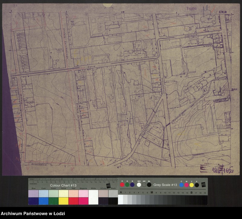Image resolution: width=242 pixels, height=219 pixels.
Task: Select the dark blue swatch under Blue
Action: (x=33, y=201)
